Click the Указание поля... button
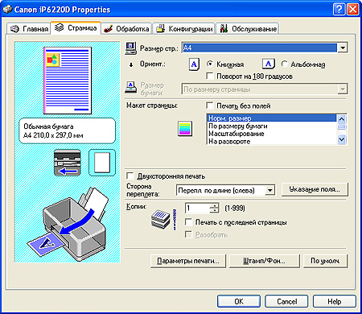362x314 pixels. pos(315,189)
